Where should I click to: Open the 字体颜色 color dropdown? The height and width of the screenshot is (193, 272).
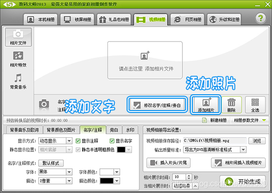117,172
